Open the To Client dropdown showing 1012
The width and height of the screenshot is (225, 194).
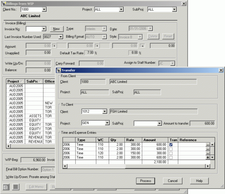click(x=104, y=112)
